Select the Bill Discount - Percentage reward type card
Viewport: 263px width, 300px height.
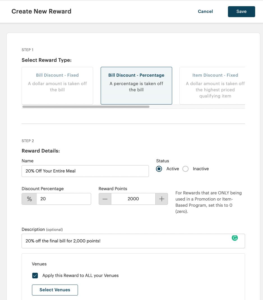click(x=136, y=85)
